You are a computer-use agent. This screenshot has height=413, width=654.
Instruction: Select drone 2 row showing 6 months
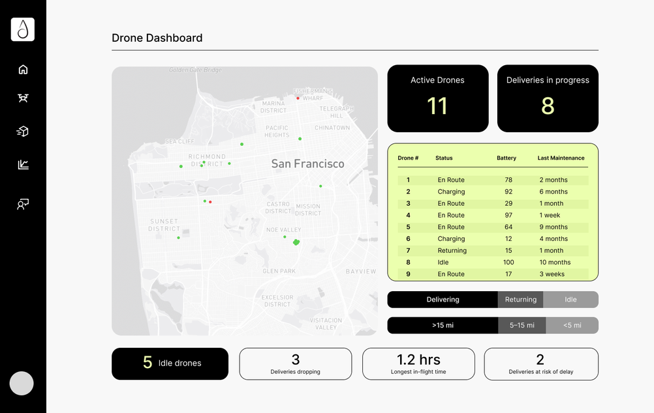(493, 192)
